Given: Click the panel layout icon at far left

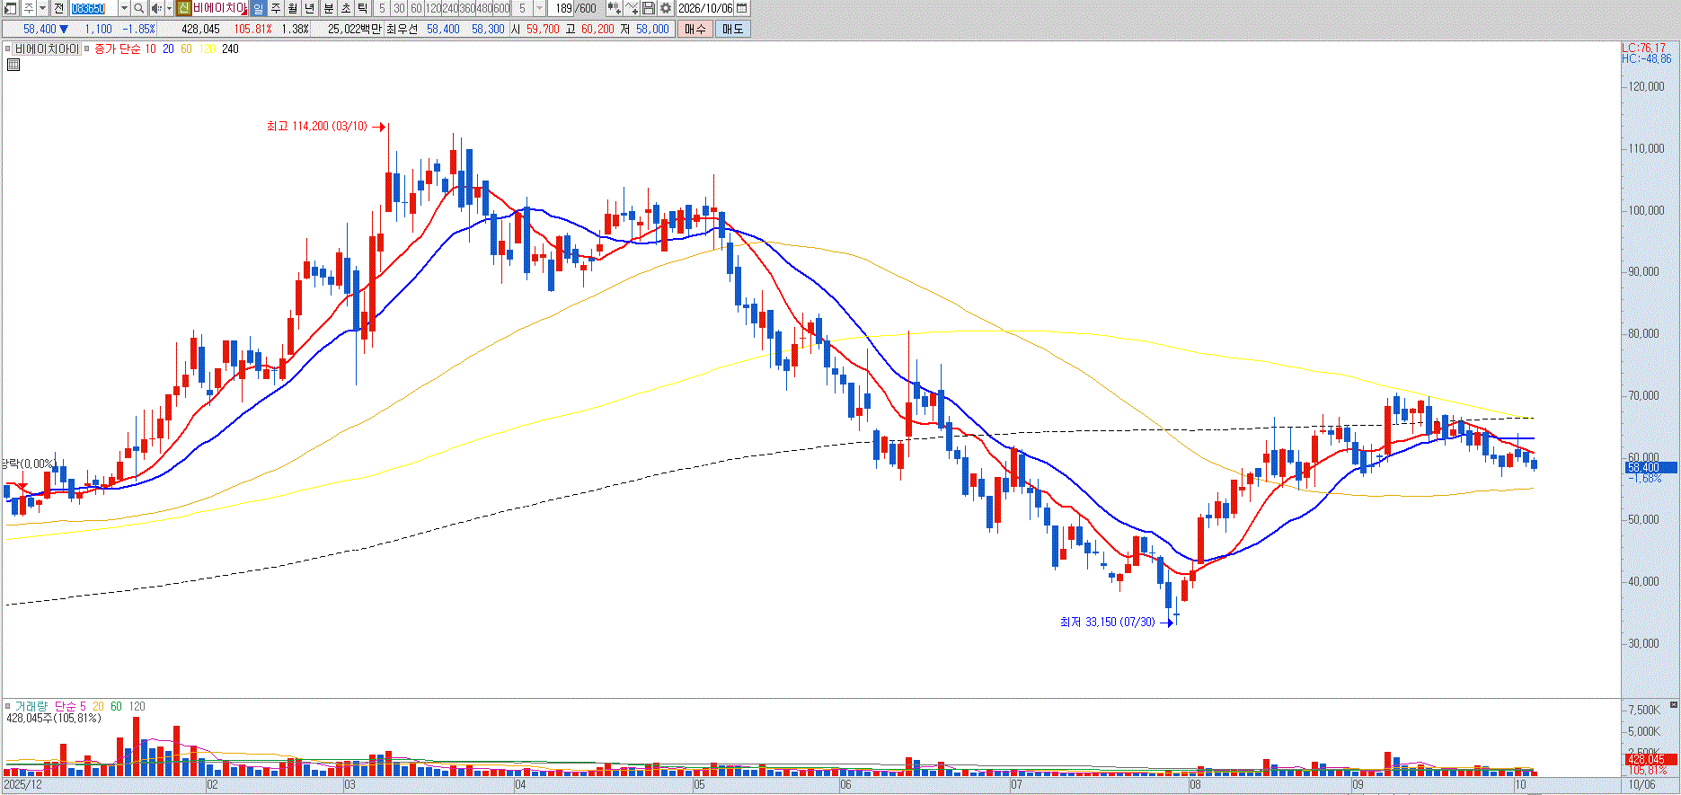Looking at the screenshot, I should [10, 8].
